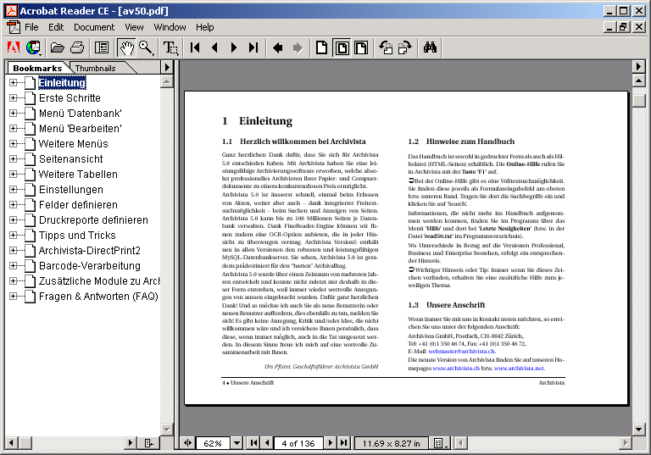Expand the Menü 'Datenbank' bookmark
The width and height of the screenshot is (651, 455).
[14, 114]
